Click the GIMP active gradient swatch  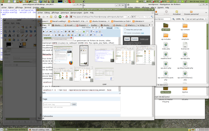pos(22,47)
